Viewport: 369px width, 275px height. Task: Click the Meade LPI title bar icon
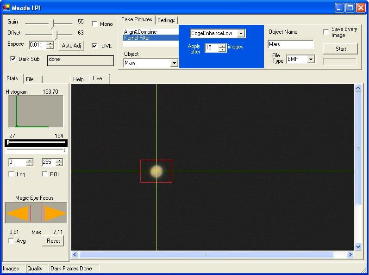(6, 7)
